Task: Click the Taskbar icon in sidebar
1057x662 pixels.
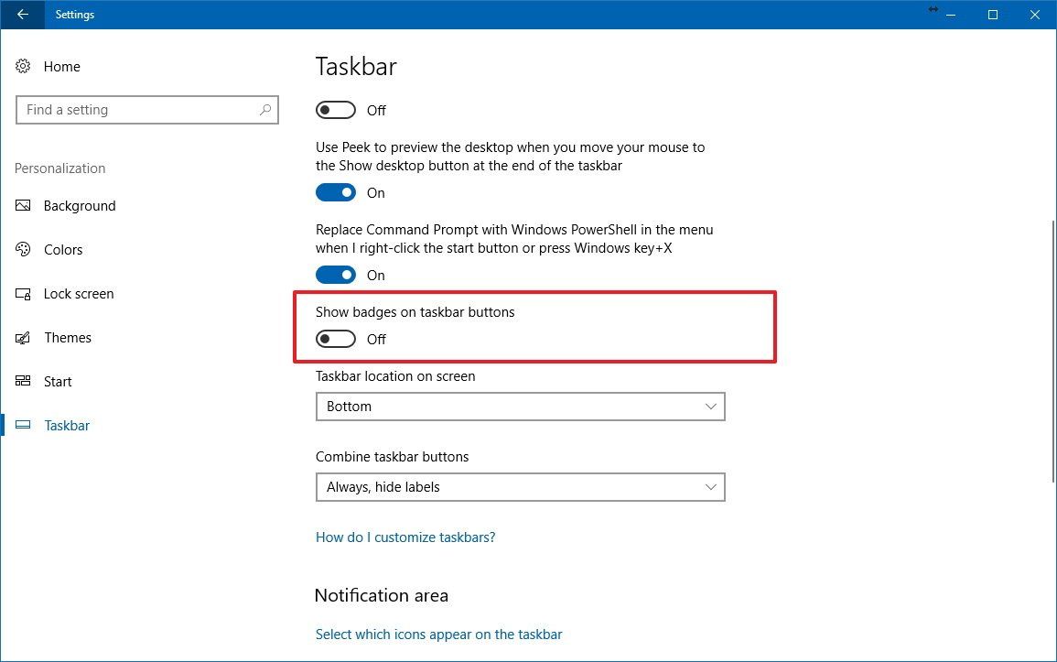Action: coord(23,425)
